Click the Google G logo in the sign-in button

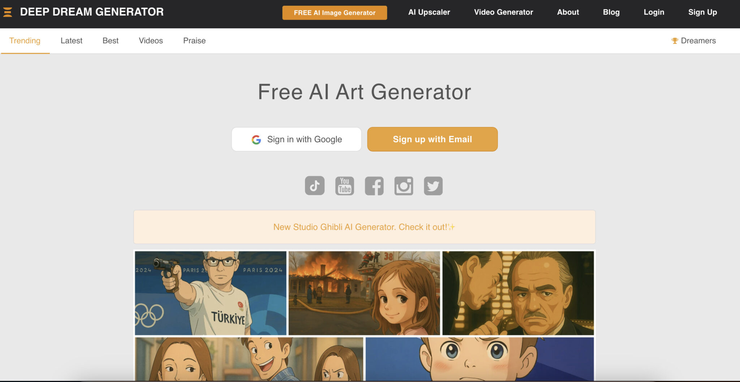point(256,140)
